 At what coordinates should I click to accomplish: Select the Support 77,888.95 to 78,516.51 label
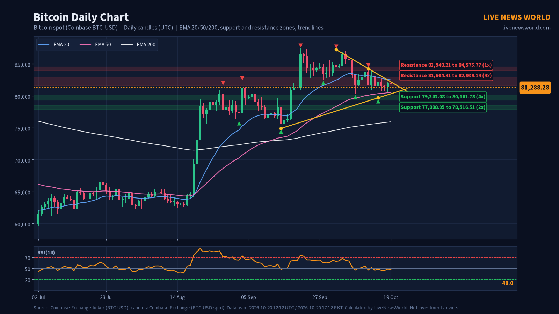[x=443, y=107]
